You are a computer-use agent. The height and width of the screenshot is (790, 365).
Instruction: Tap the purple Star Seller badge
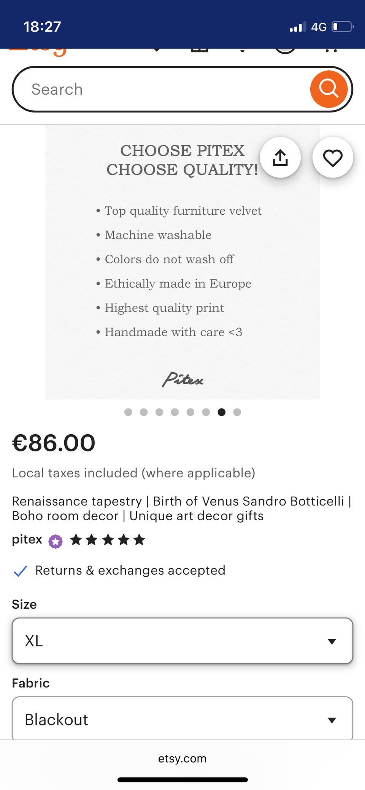tap(56, 541)
